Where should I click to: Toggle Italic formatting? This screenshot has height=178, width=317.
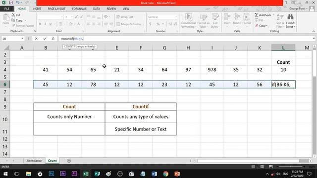click(45, 24)
